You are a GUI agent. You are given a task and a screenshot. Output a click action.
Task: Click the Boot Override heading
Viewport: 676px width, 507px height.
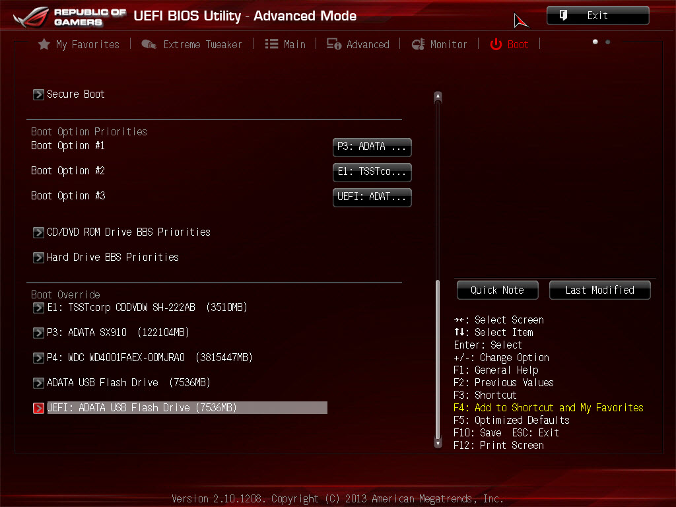[65, 295]
